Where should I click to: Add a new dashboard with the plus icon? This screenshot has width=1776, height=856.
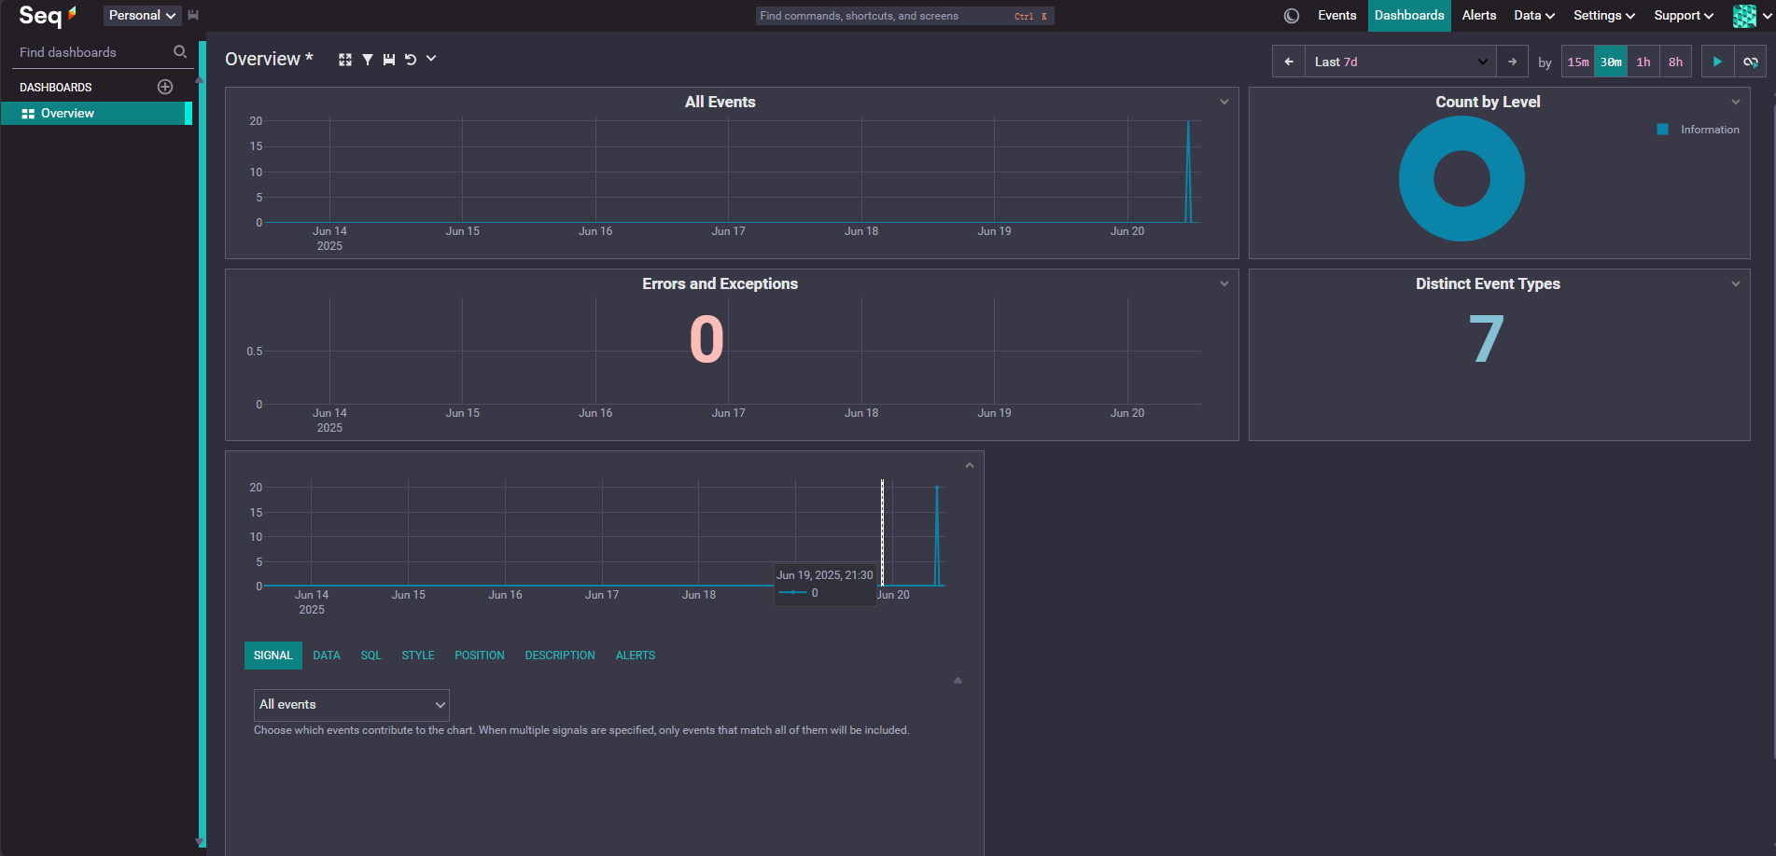pyautogui.click(x=165, y=87)
